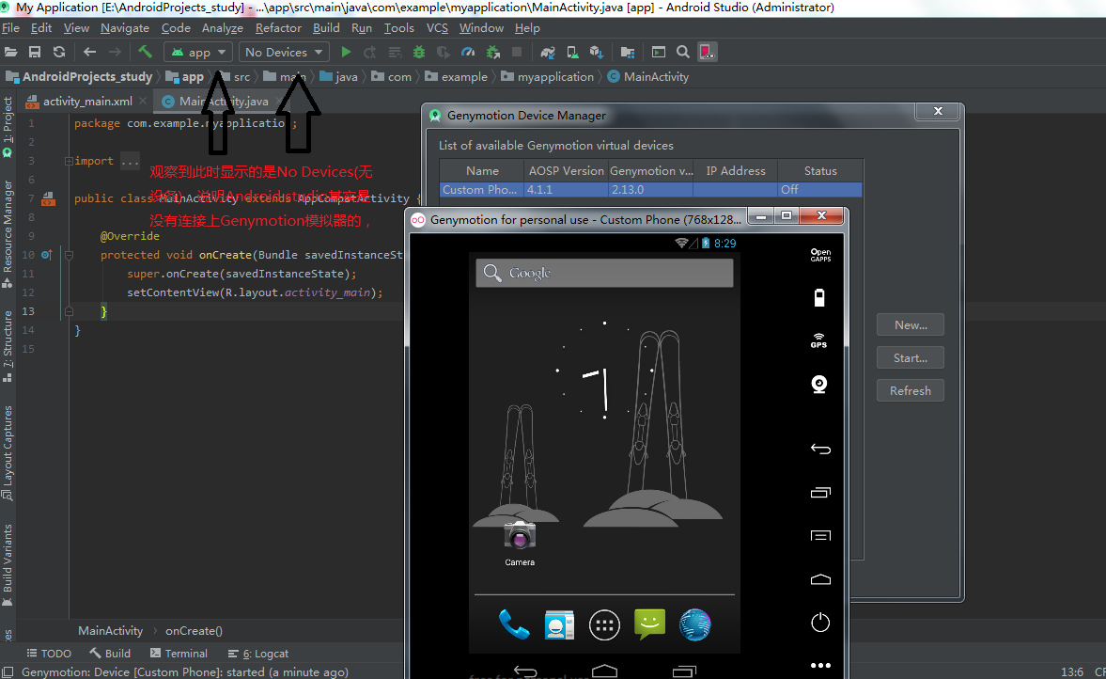Open the Project Structure icon
The width and height of the screenshot is (1106, 679).
tap(627, 52)
